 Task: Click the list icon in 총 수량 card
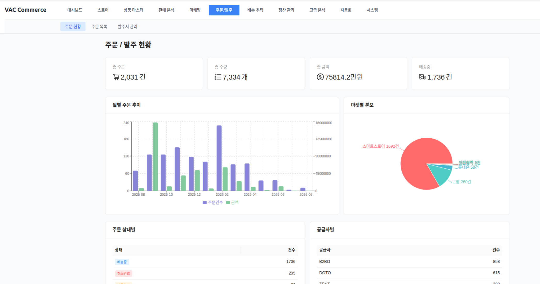(x=218, y=77)
